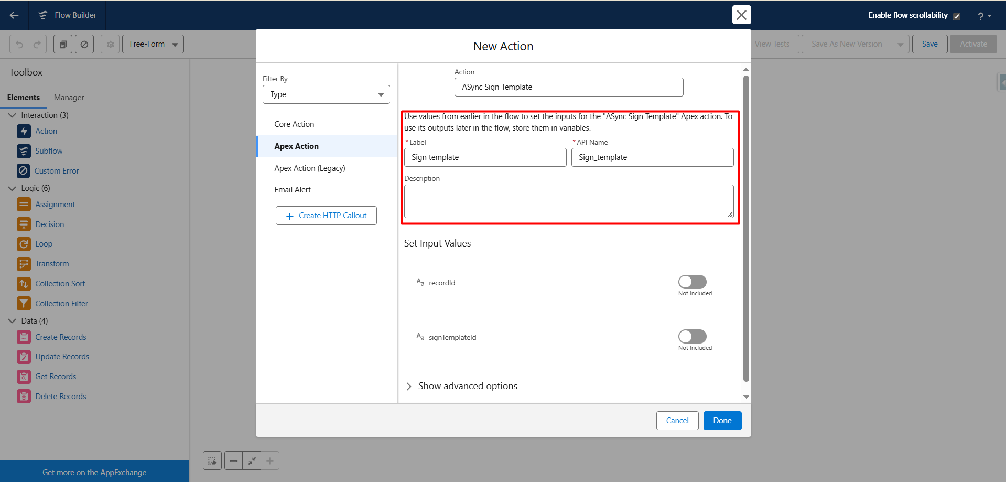Click the dialog vertical scrollbar
Image resolution: width=1006 pixels, height=482 pixels.
pos(746,228)
